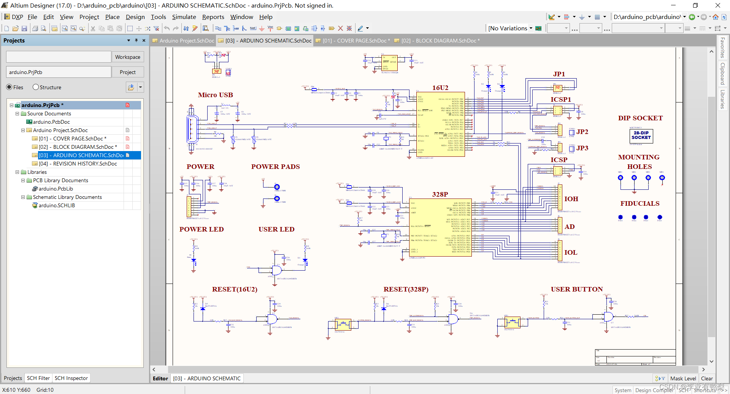
Task: Click the Paste icon in toolbar
Action: 110,28
